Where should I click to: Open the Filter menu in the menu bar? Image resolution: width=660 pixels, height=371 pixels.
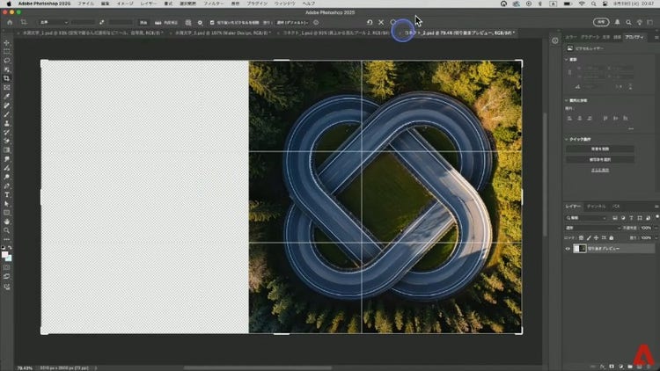click(214, 4)
